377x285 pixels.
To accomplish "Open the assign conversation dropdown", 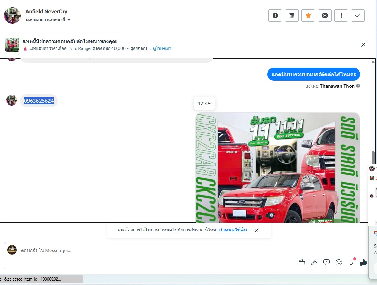I will [48, 20].
